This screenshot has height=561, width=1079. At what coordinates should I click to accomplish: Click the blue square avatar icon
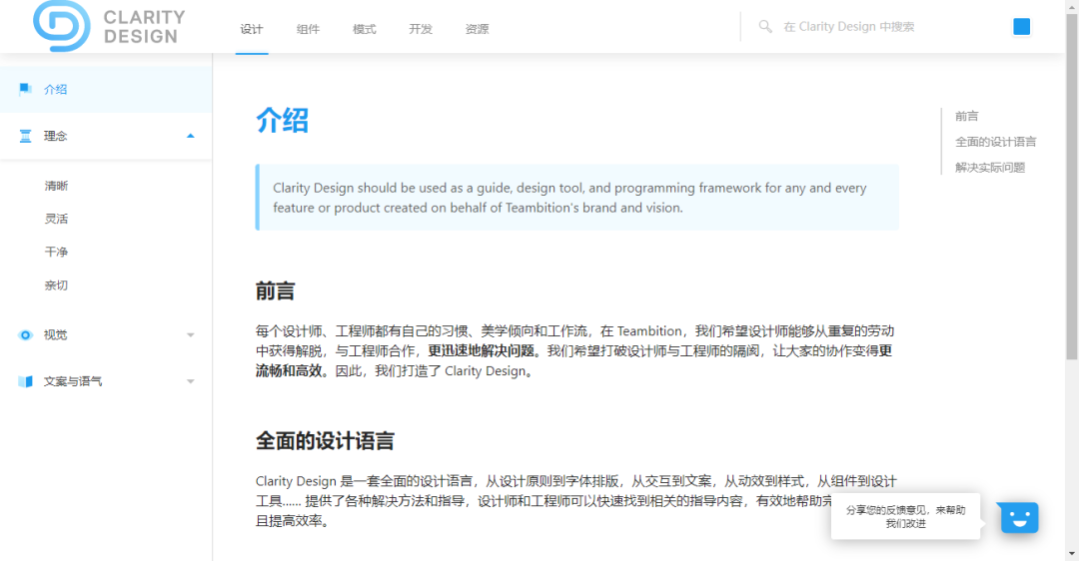1021,26
